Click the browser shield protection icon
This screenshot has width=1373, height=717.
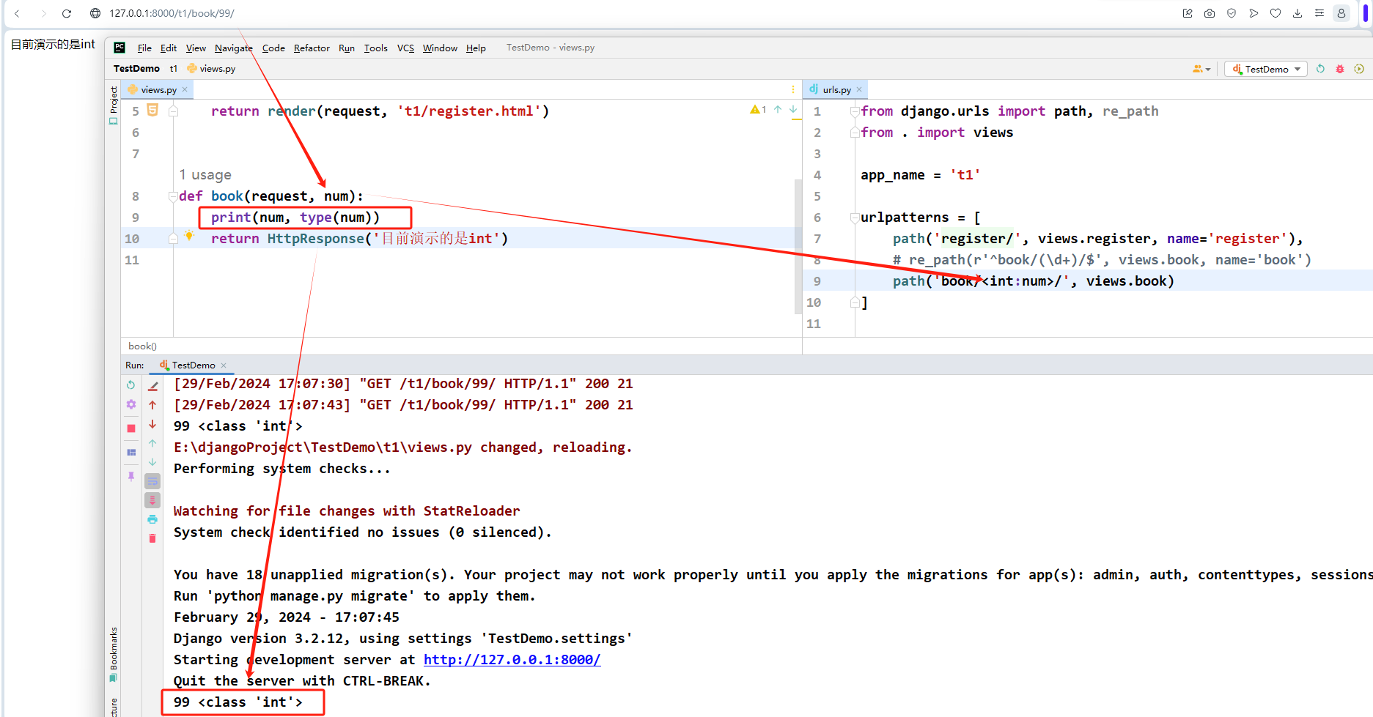1232,13
